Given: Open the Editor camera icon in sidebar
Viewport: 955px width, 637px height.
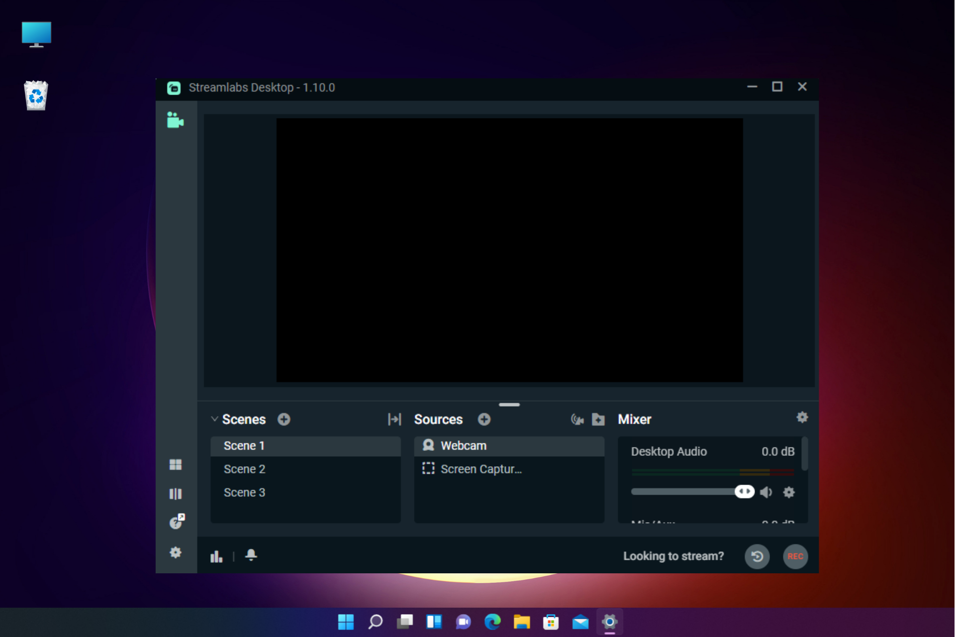Looking at the screenshot, I should tap(175, 120).
